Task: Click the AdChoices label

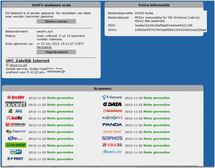Action: coord(54,71)
